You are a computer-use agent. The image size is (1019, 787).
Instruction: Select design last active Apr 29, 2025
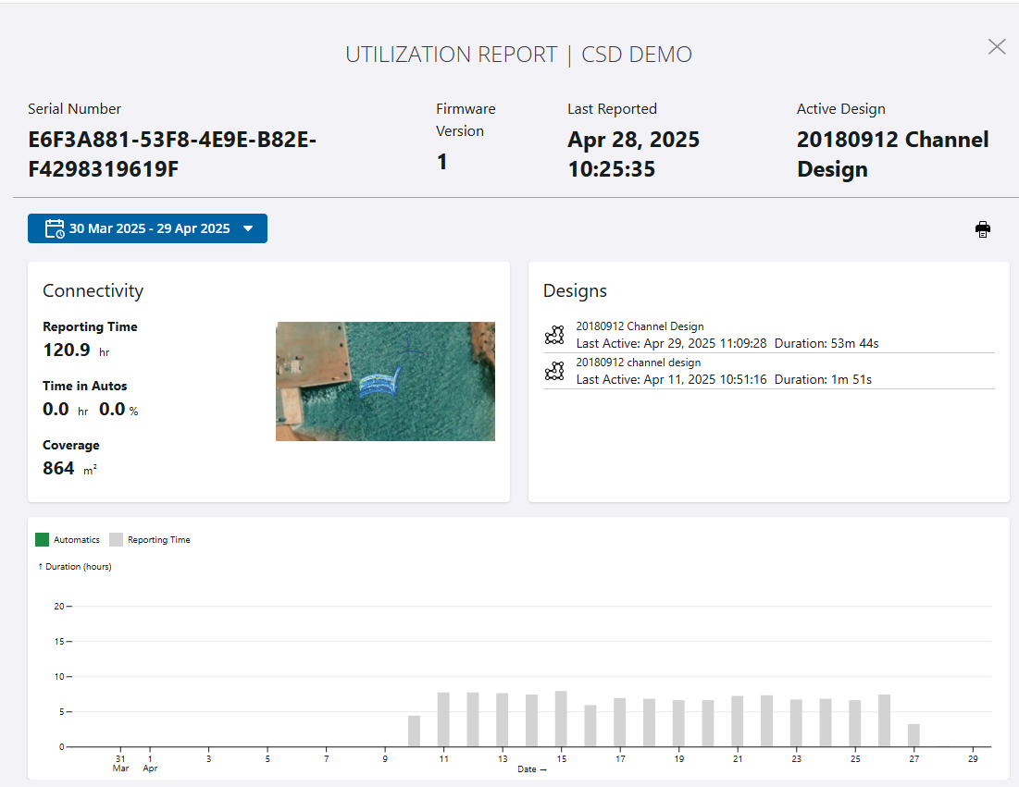tap(769, 335)
